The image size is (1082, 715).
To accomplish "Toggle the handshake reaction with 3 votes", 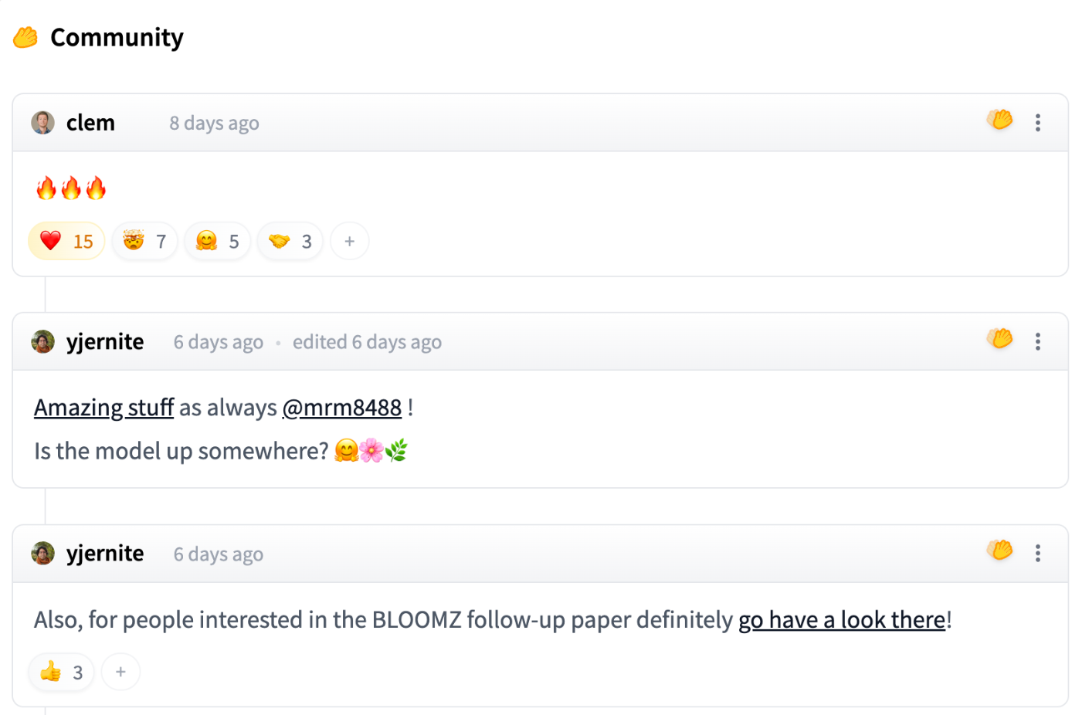I will (x=290, y=241).
